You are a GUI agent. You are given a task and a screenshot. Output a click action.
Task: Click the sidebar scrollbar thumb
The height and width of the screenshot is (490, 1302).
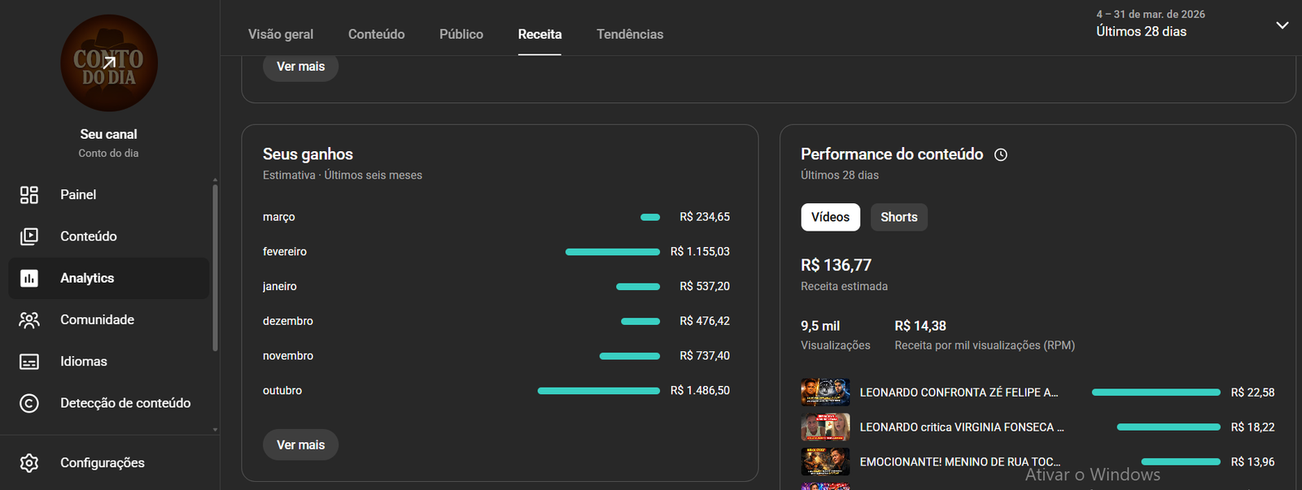[215, 268]
